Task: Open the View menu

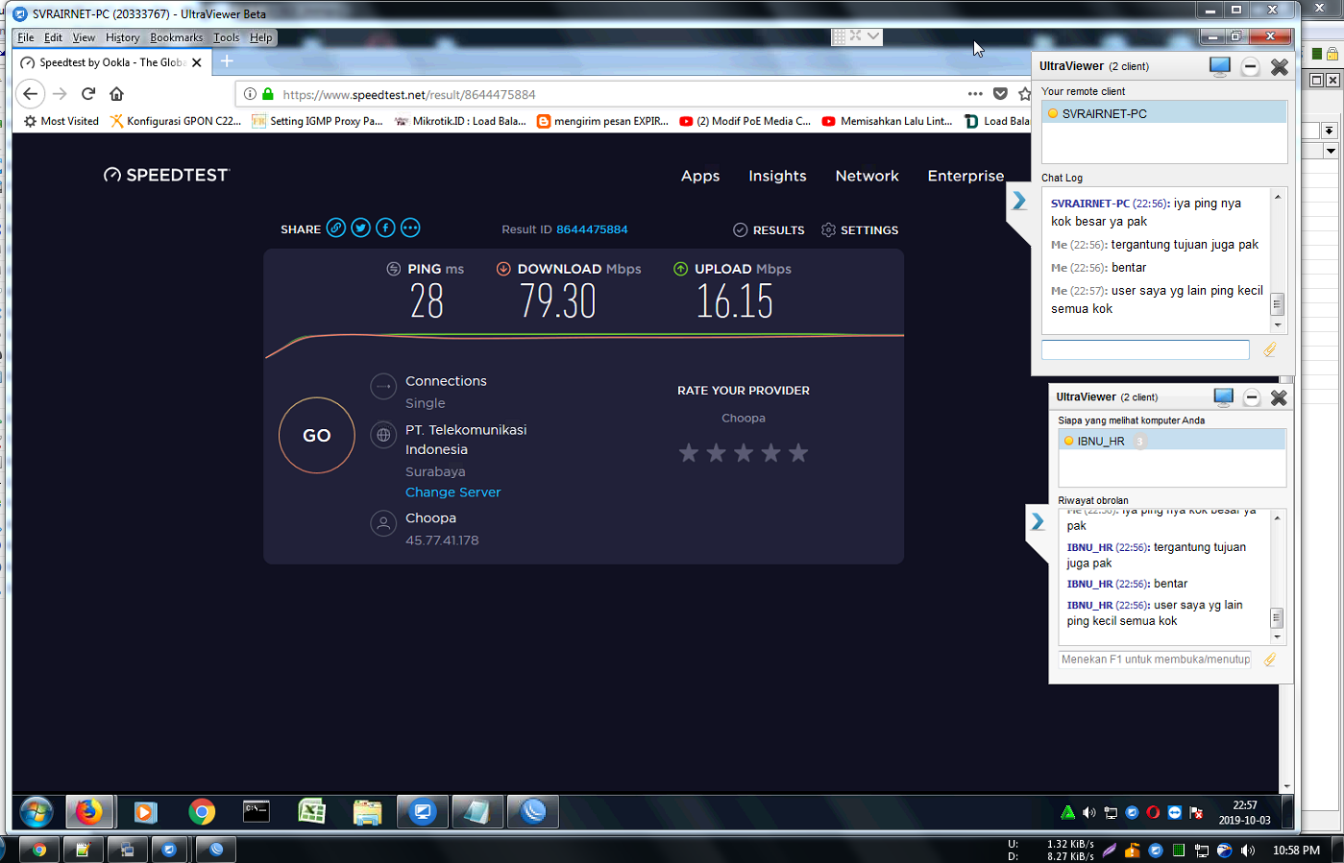Action: pyautogui.click(x=84, y=37)
